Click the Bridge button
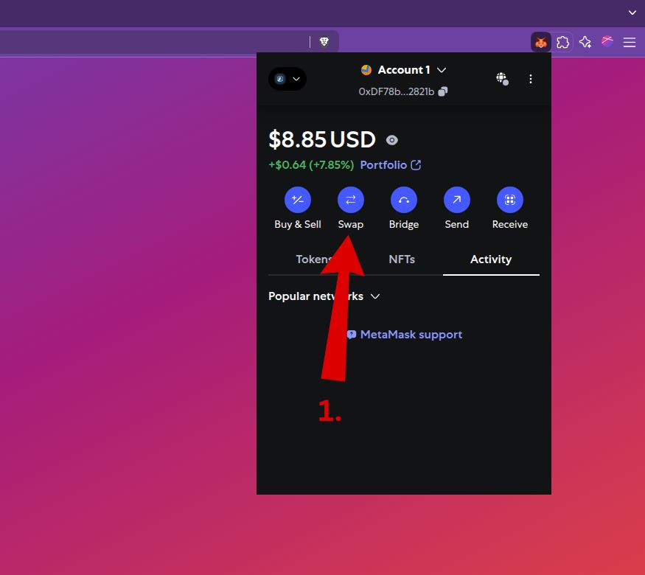This screenshot has height=575, width=645. pos(404,209)
